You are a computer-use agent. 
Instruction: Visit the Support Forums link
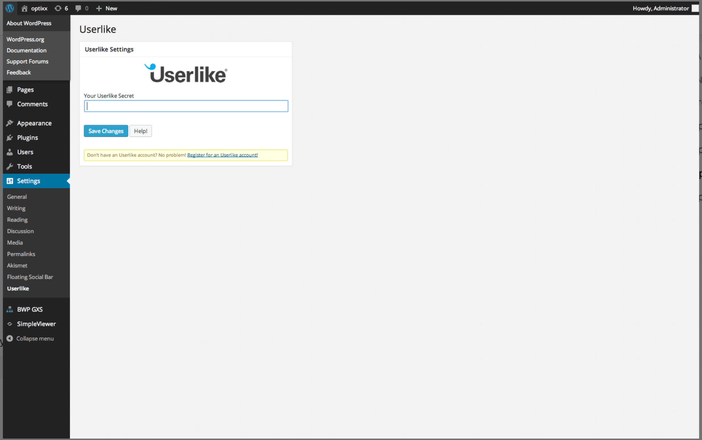27,61
